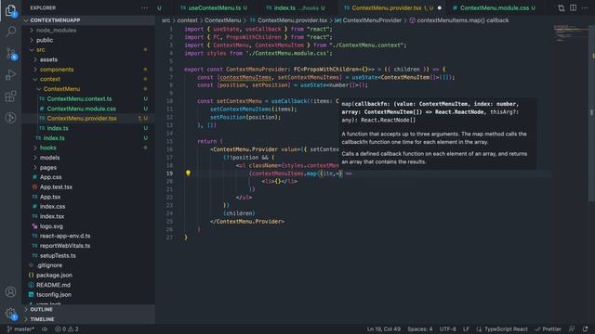Open editor more actions ellipsis
Image resolution: width=595 pixels, height=334 pixels.
(x=585, y=8)
